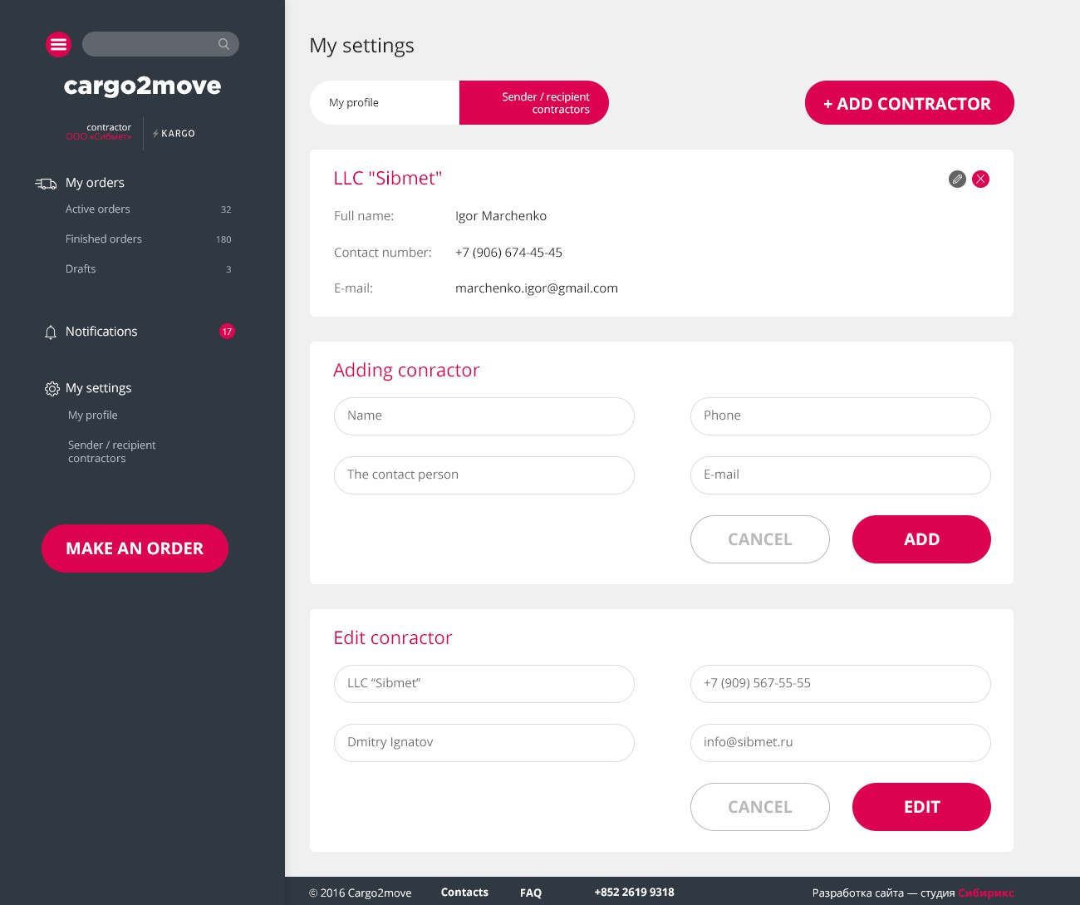Click ADD in Adding contractor form
The width and height of the screenshot is (1080, 905).
921,539
